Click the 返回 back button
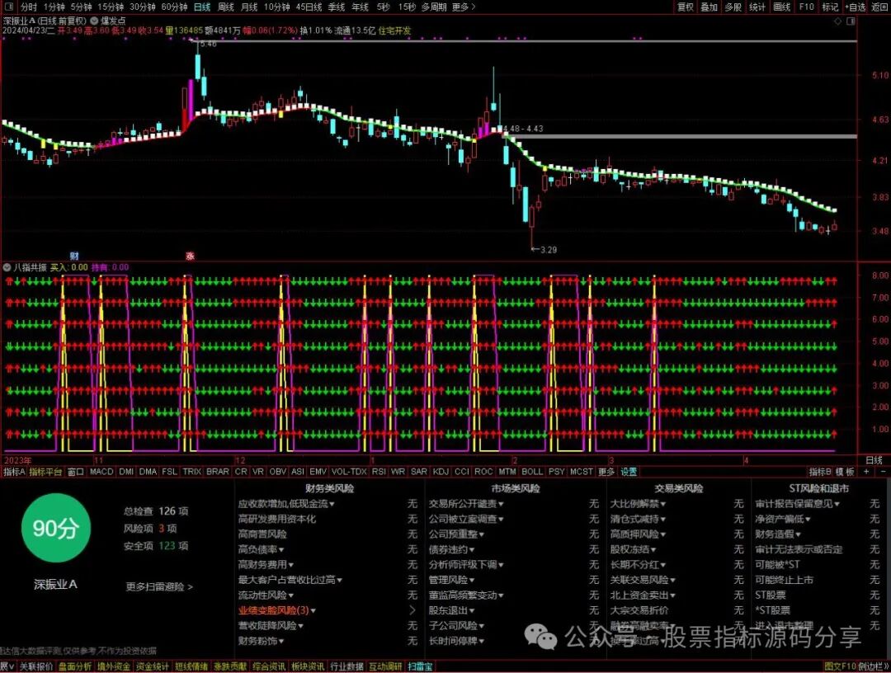 879,7
